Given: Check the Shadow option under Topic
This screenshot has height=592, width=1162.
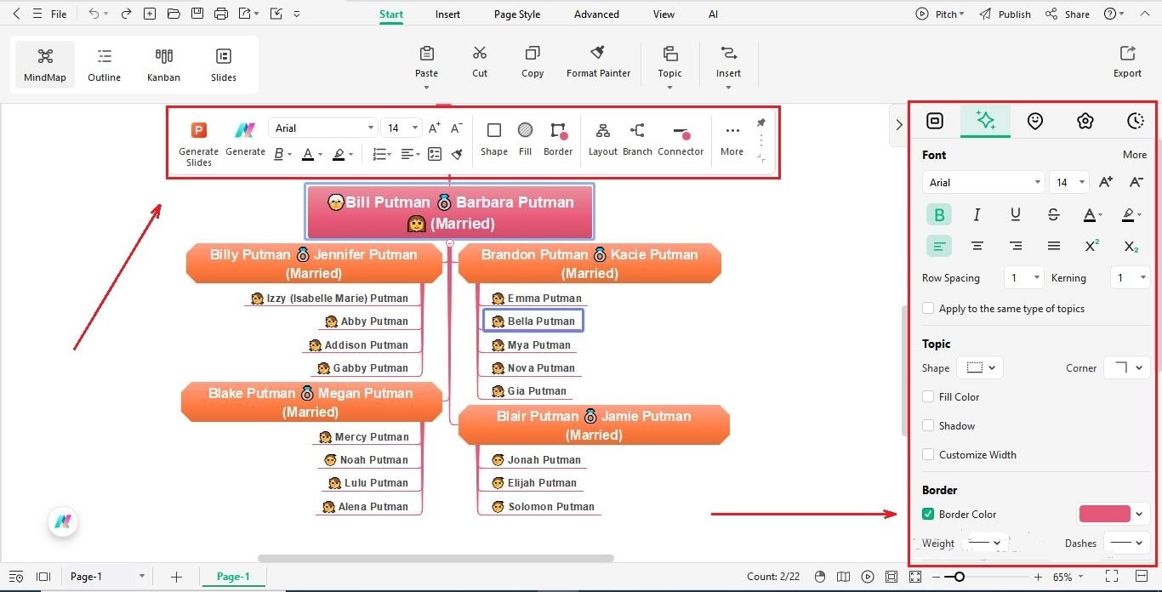Looking at the screenshot, I should click(928, 425).
